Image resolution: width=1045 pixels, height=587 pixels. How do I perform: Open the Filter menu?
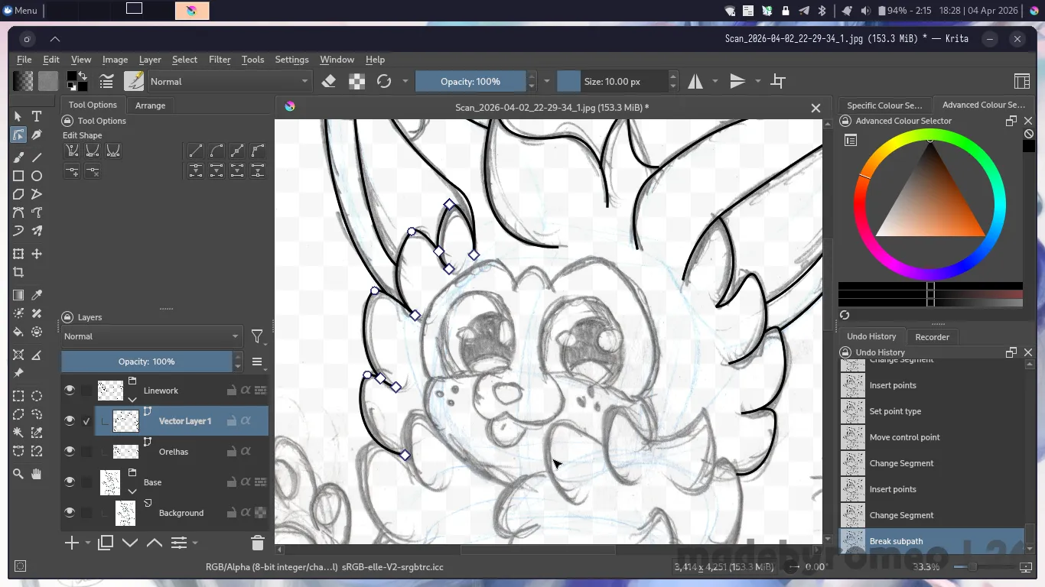[220, 60]
